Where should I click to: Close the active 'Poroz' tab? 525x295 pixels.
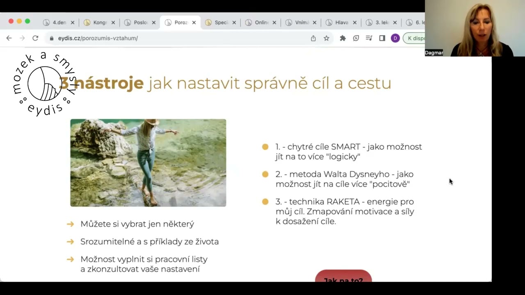pyautogui.click(x=194, y=23)
